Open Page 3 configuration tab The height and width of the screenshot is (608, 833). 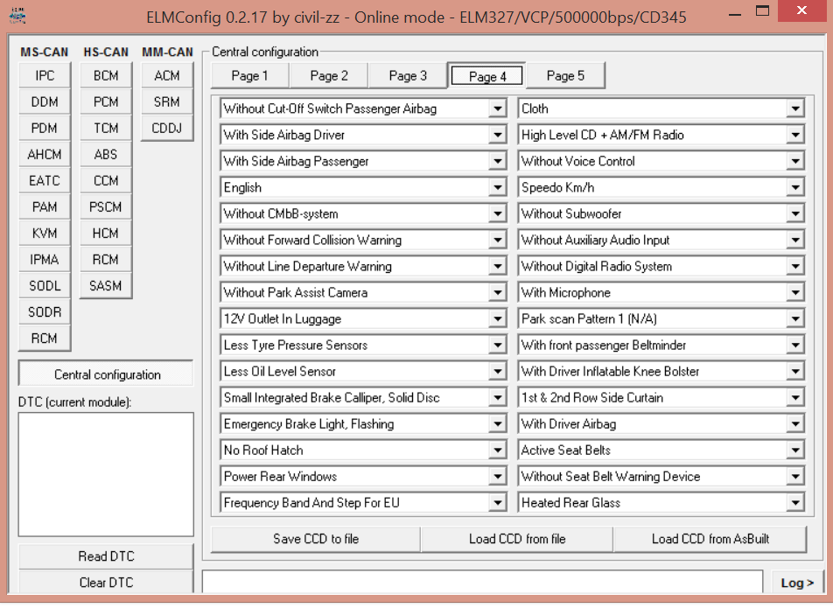point(407,76)
